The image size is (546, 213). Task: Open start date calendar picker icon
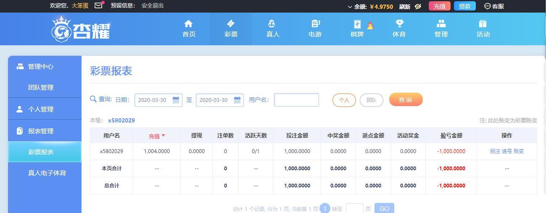[176, 100]
